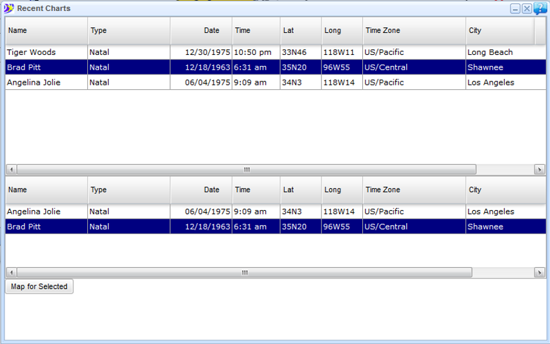Click the Recent Charts title bar logo
Viewport: 550px width, 344px height.
[8, 8]
